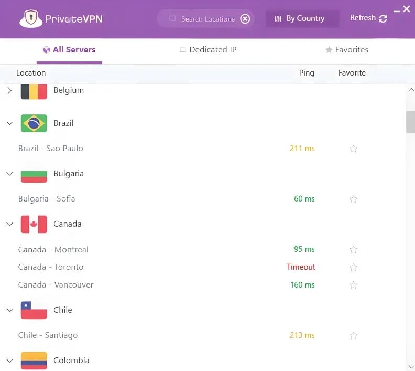
Task: Favorite the Bulgaria - Sofia server
Action: click(353, 199)
